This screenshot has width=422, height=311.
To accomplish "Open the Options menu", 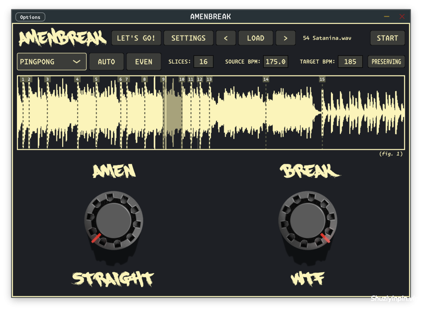I will click(x=30, y=17).
